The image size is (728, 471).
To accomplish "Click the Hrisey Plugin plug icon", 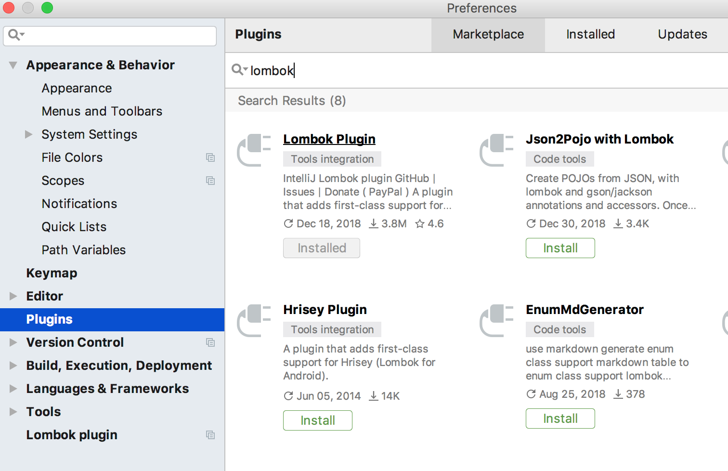I will (254, 321).
